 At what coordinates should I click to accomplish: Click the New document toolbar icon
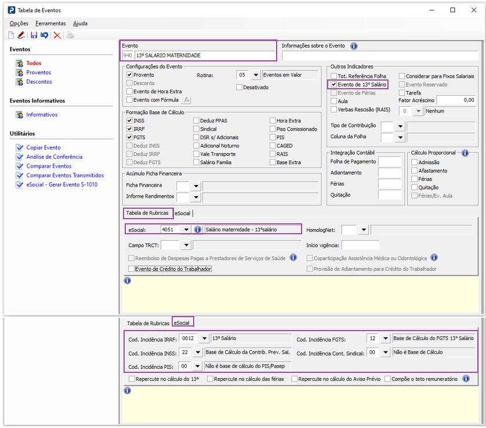[x=11, y=35]
